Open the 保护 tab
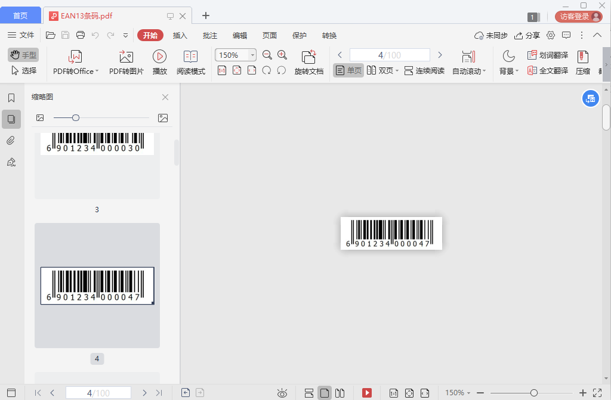The image size is (611, 400). click(300, 35)
